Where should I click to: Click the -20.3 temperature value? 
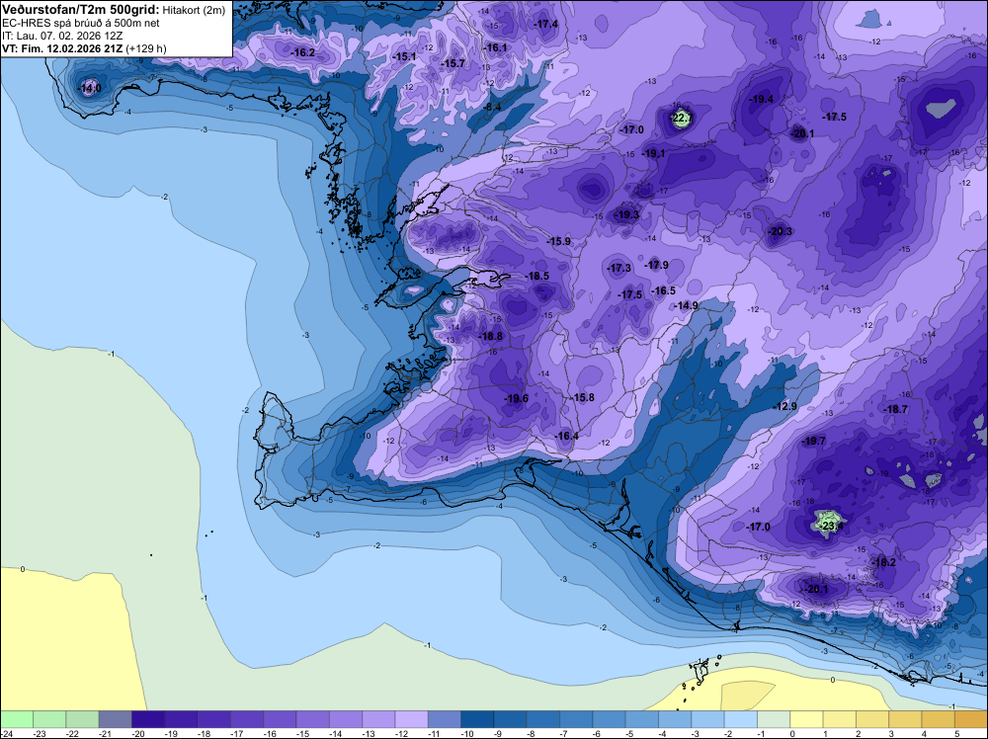[780, 231]
